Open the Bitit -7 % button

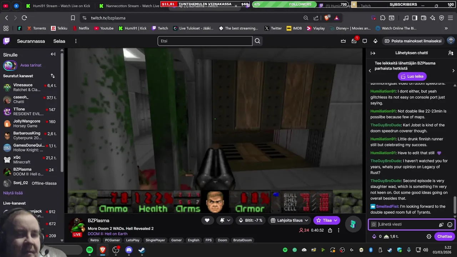(250, 220)
